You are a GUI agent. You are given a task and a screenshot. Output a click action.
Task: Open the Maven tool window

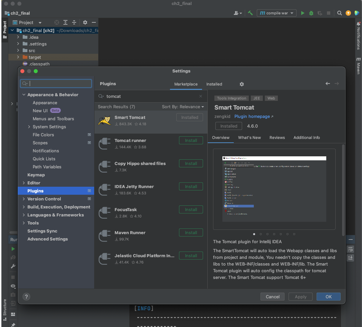(x=358, y=66)
